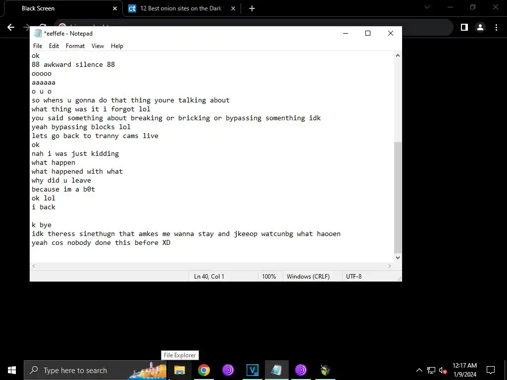Click the horizontal scroll left arrow in Notepad
This screenshot has width=507, height=380.
(x=34, y=266)
